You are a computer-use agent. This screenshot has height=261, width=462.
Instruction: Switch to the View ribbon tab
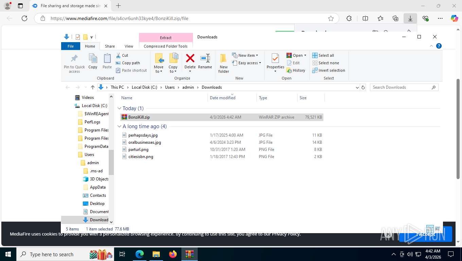[129, 46]
